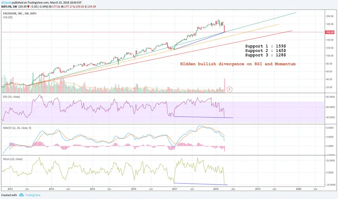Viewport: 338px width, 199px height.
Task: Click the 2016 time axis label
Action: [x=134, y=189]
